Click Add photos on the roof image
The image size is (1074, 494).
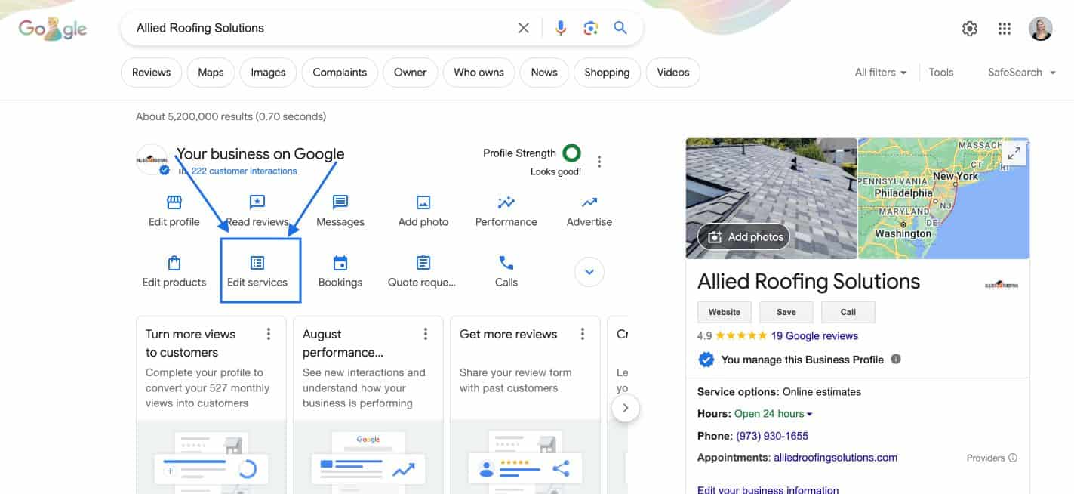(744, 236)
